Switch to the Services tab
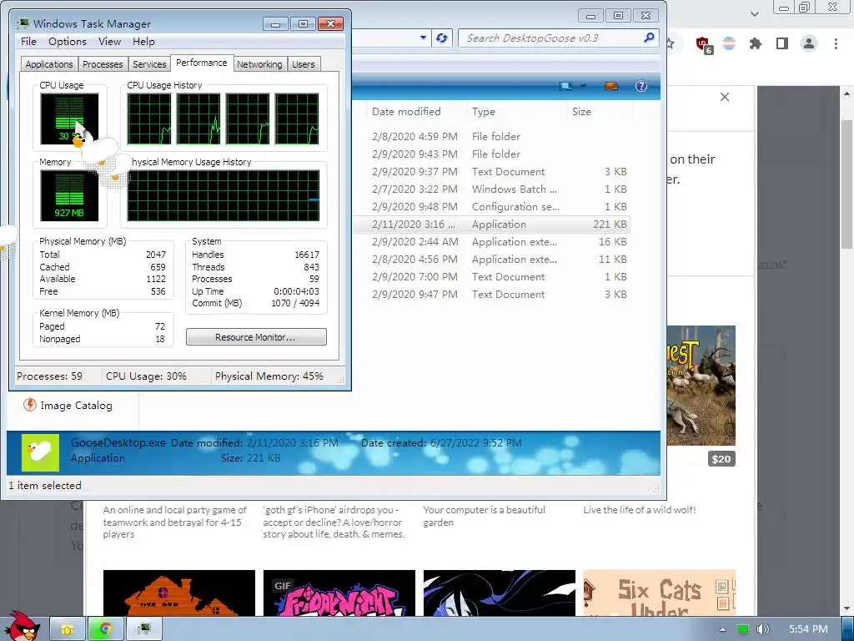Image resolution: width=854 pixels, height=641 pixels. tap(149, 63)
